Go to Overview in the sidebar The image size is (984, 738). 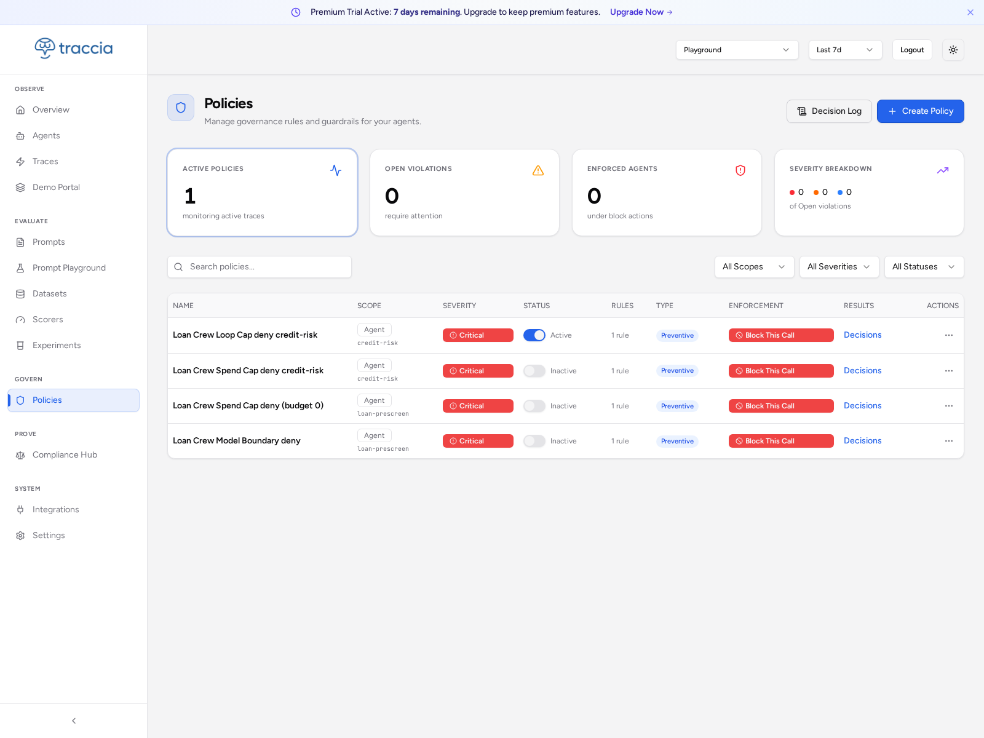tap(74, 109)
